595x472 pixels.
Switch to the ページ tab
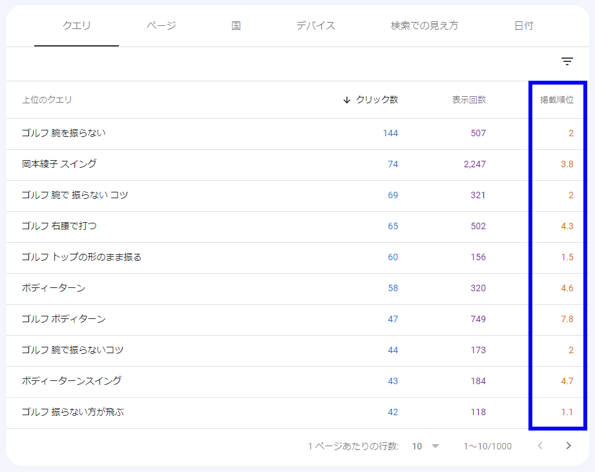click(162, 26)
